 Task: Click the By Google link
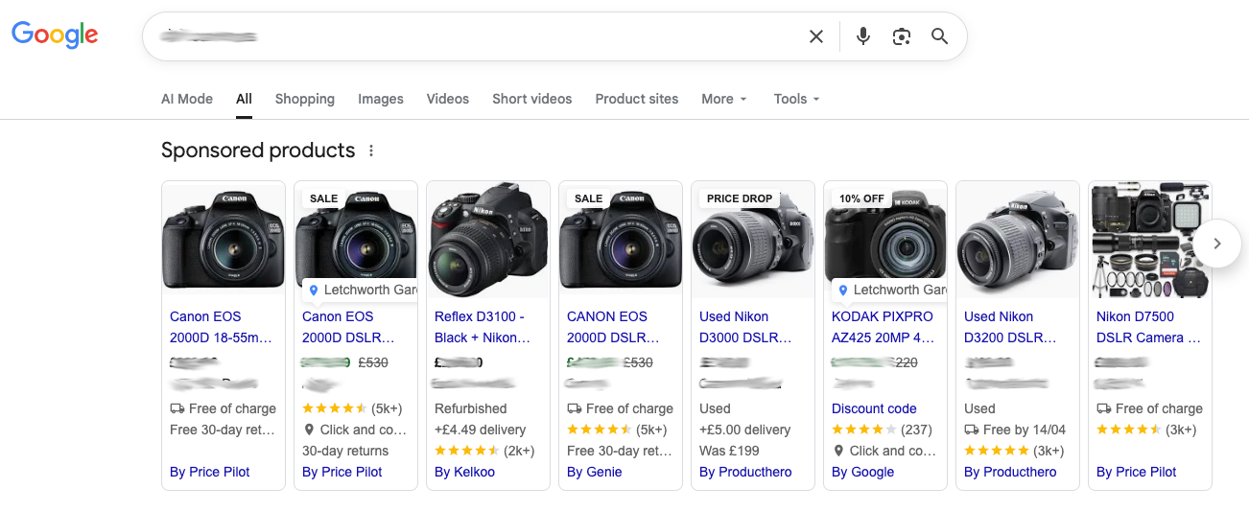(x=863, y=472)
